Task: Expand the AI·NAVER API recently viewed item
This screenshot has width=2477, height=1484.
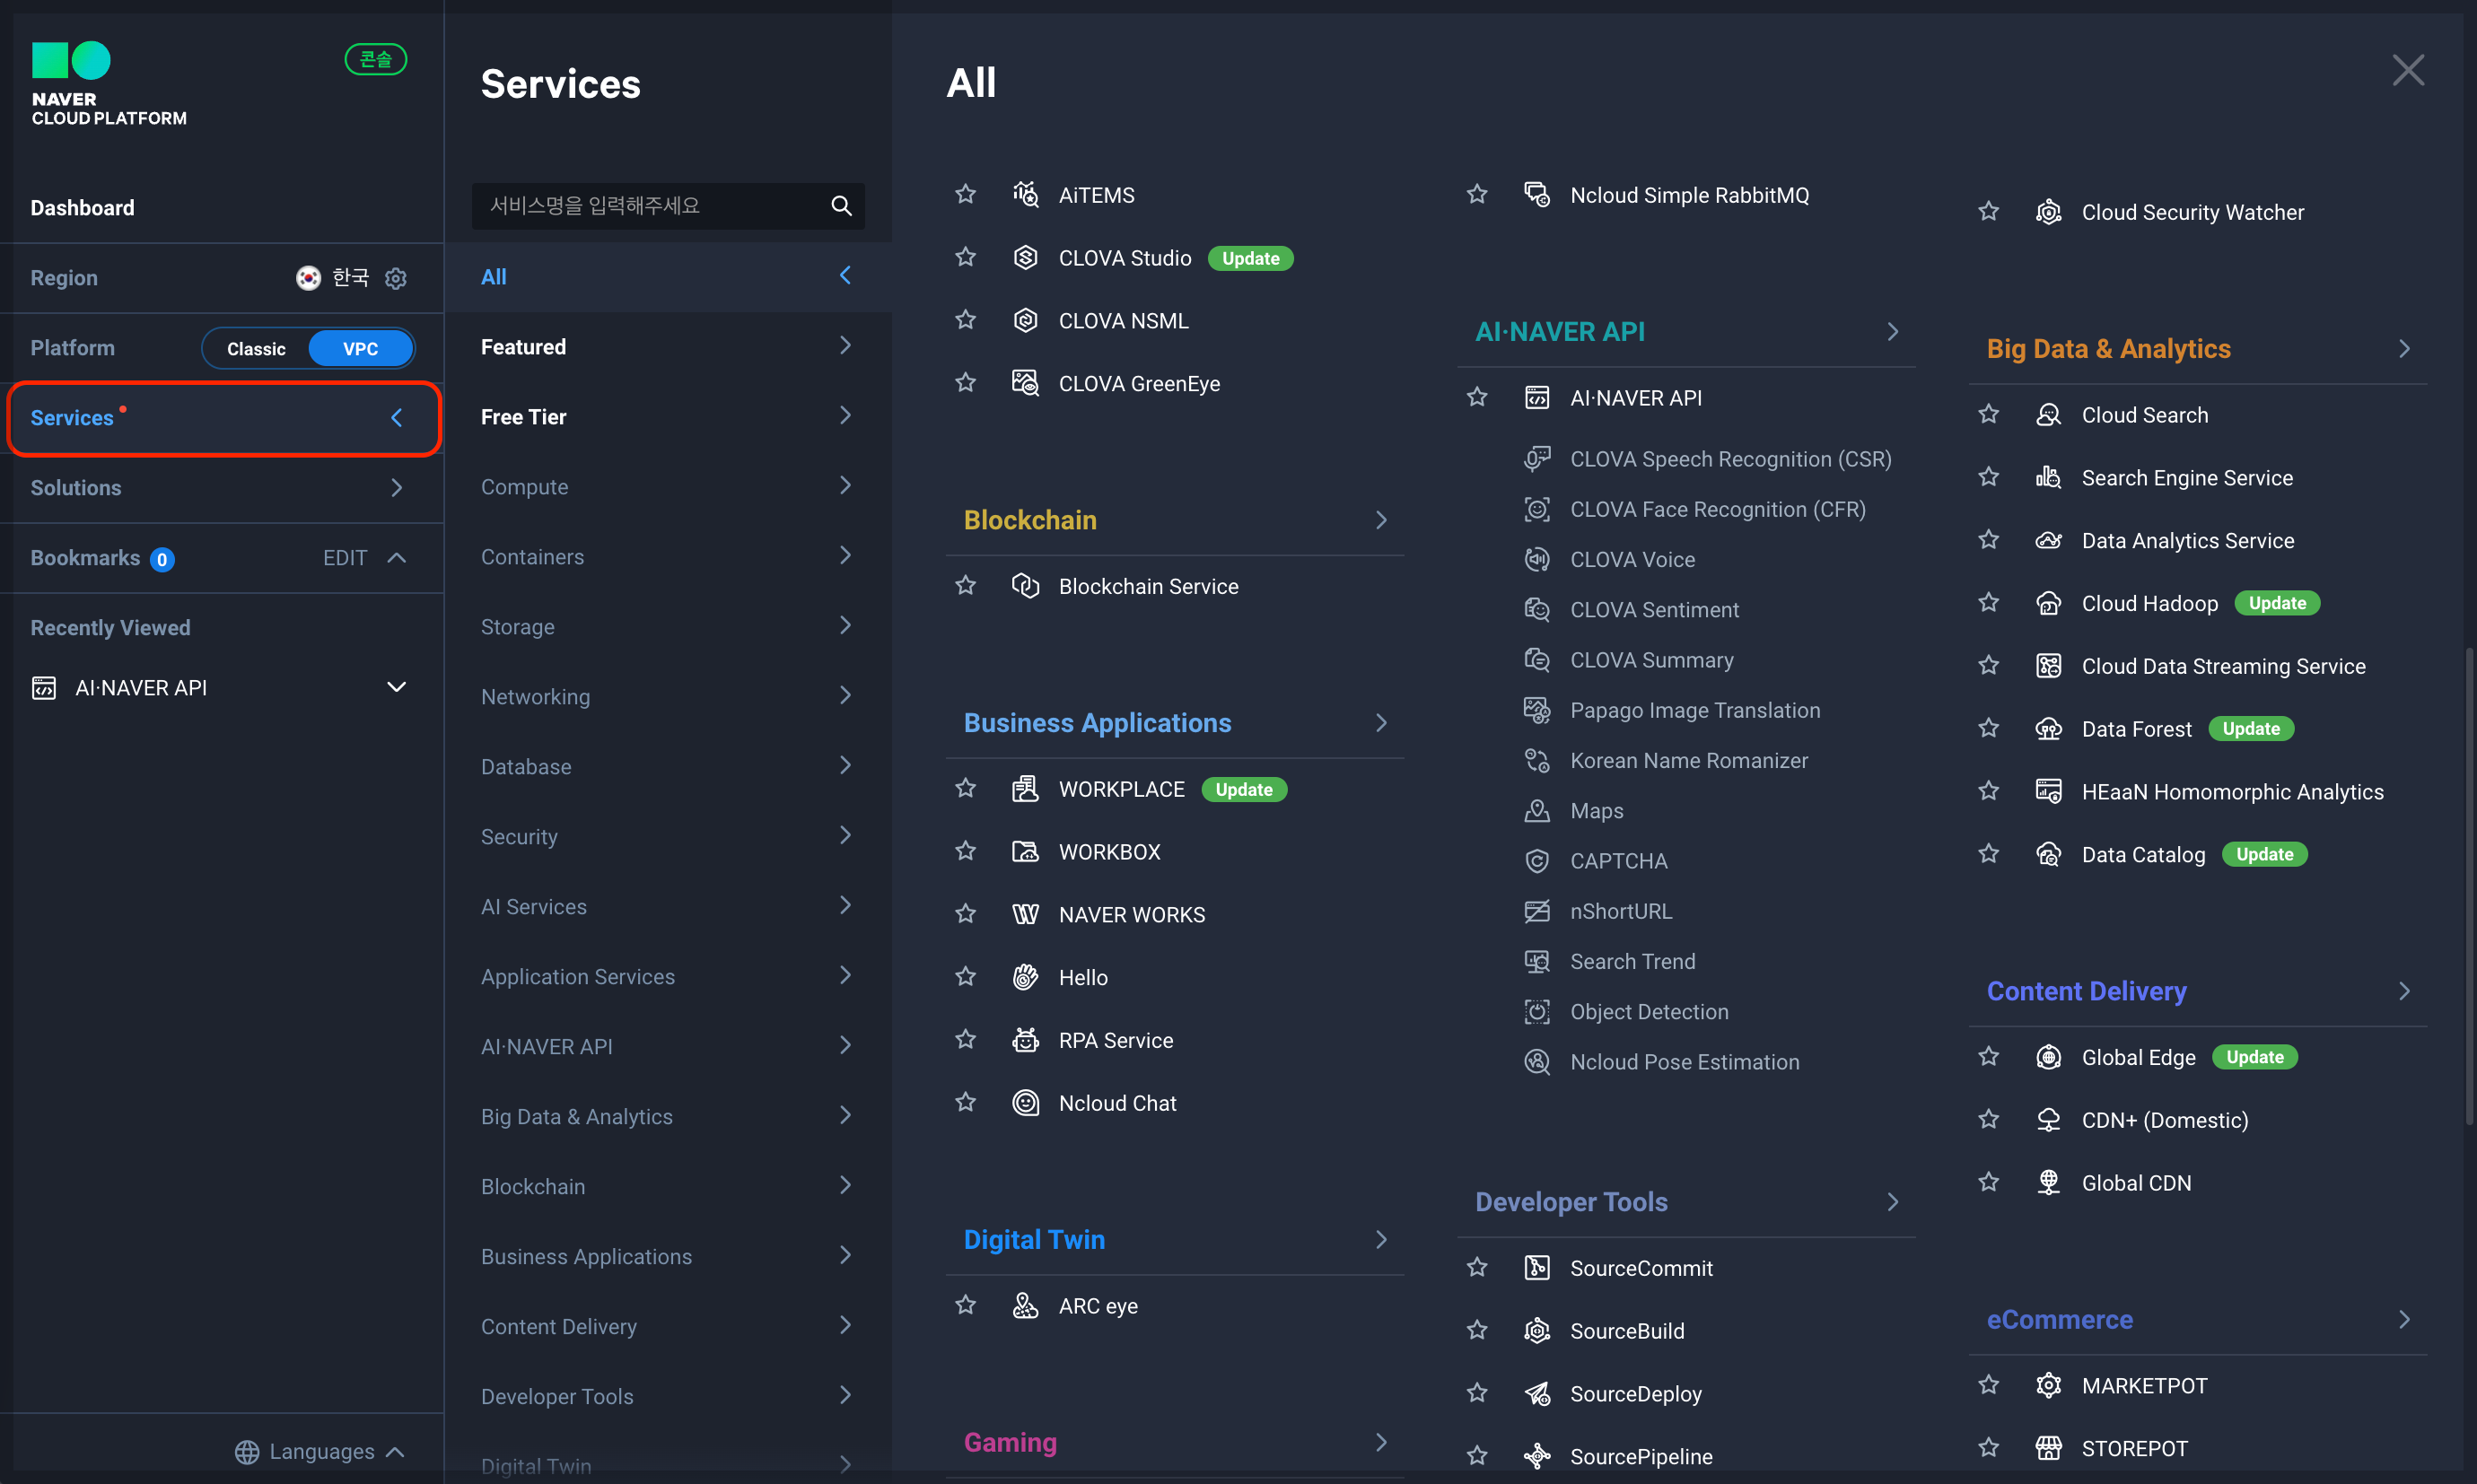Action: 396,687
